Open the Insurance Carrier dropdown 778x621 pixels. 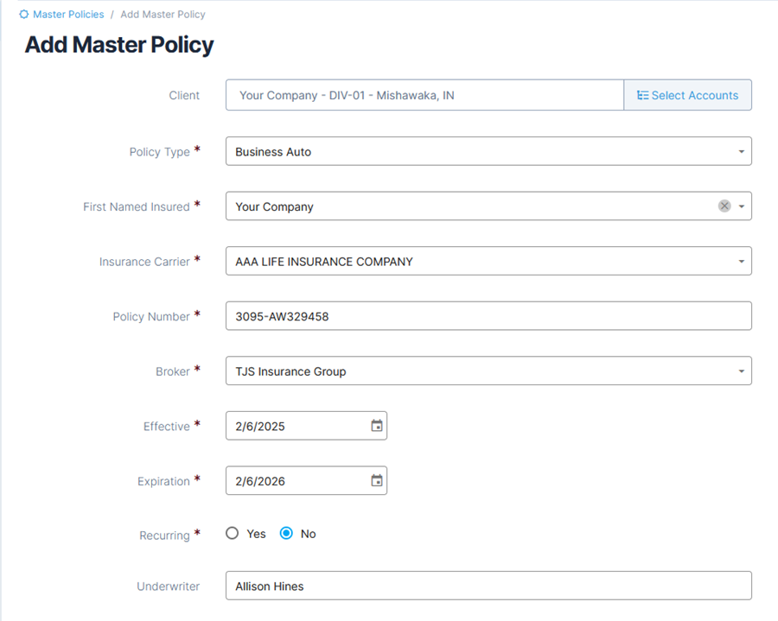488,261
